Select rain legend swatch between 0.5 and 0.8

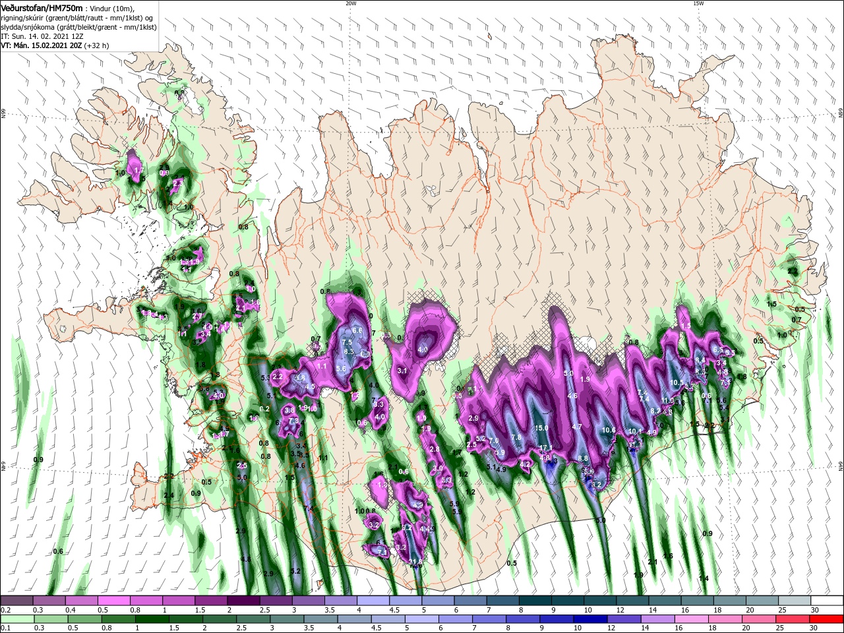(x=85, y=619)
